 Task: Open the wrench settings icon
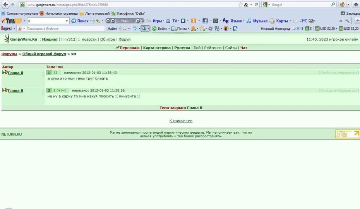[x=347, y=21]
